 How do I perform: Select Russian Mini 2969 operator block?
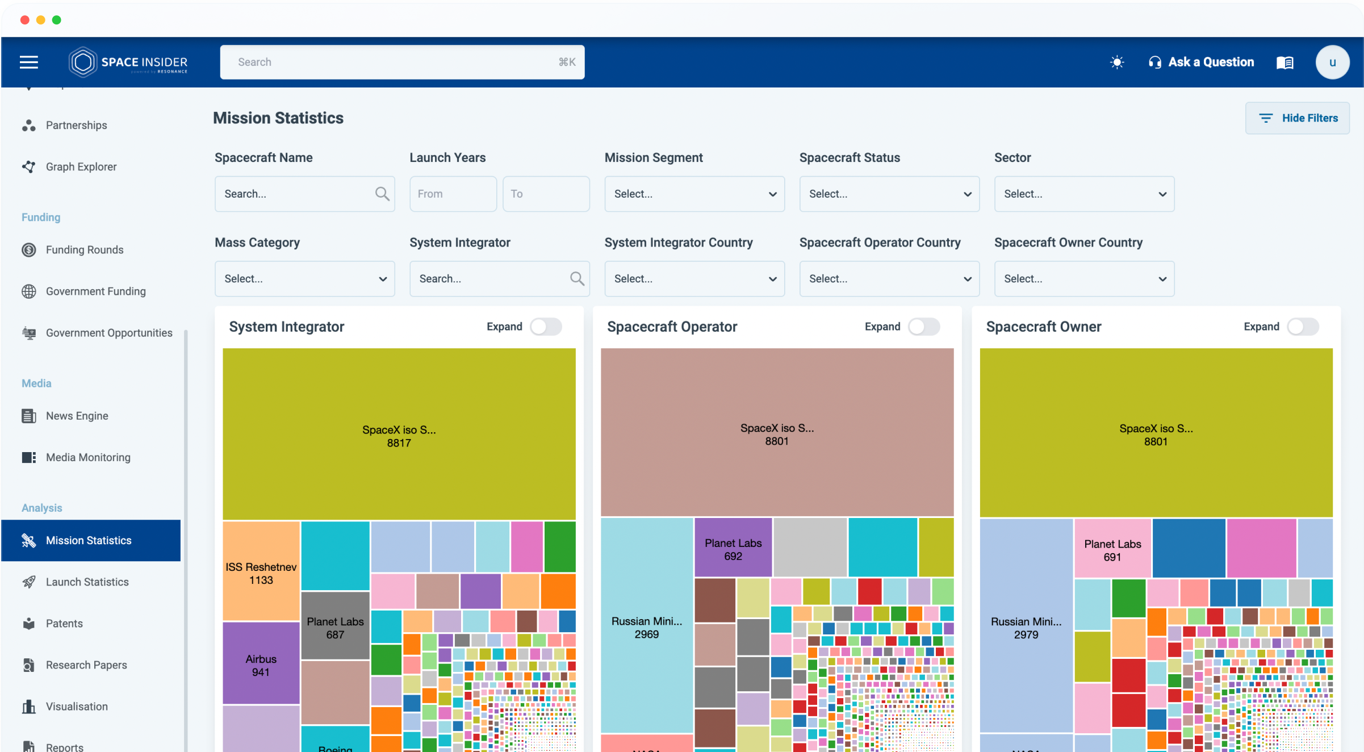coord(647,625)
